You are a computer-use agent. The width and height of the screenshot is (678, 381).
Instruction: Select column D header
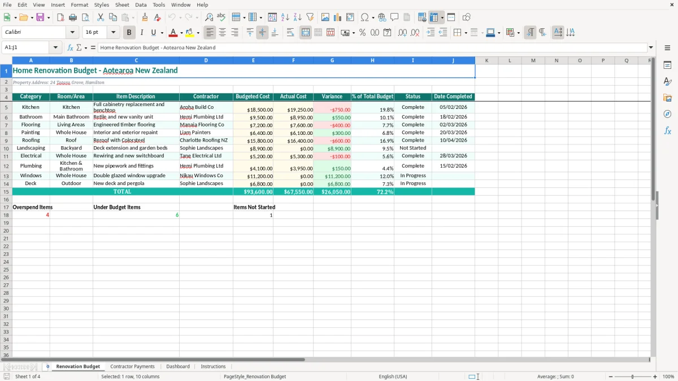[206, 60]
